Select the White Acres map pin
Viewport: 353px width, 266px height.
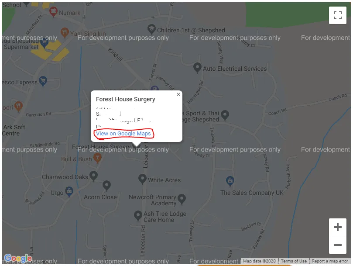click(x=142, y=179)
